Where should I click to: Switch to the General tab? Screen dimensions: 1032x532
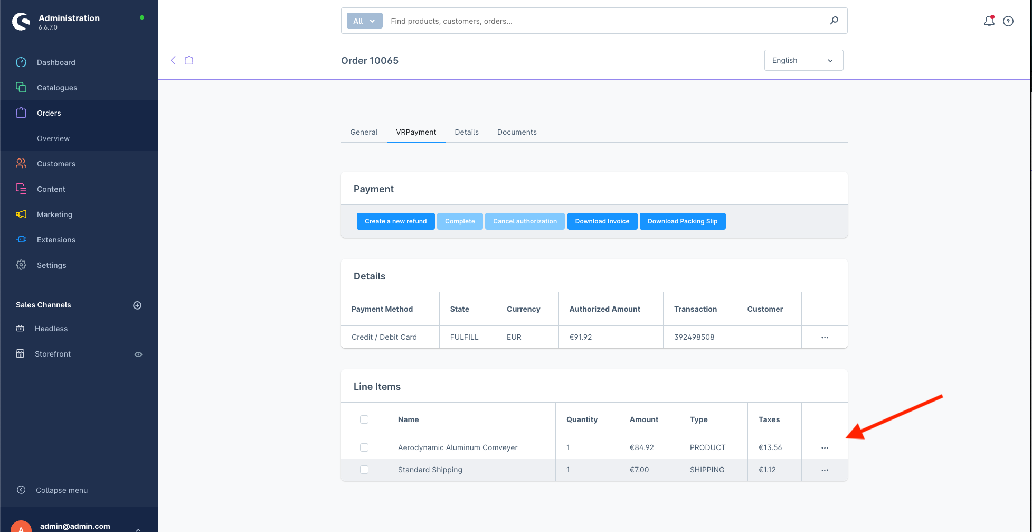click(364, 132)
